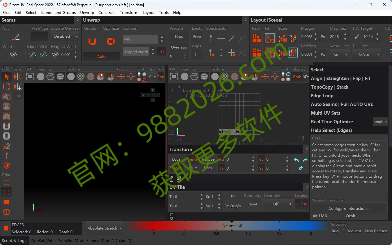Click the Pack islands icon
Screen dimensions: 392x245
pos(256,38)
